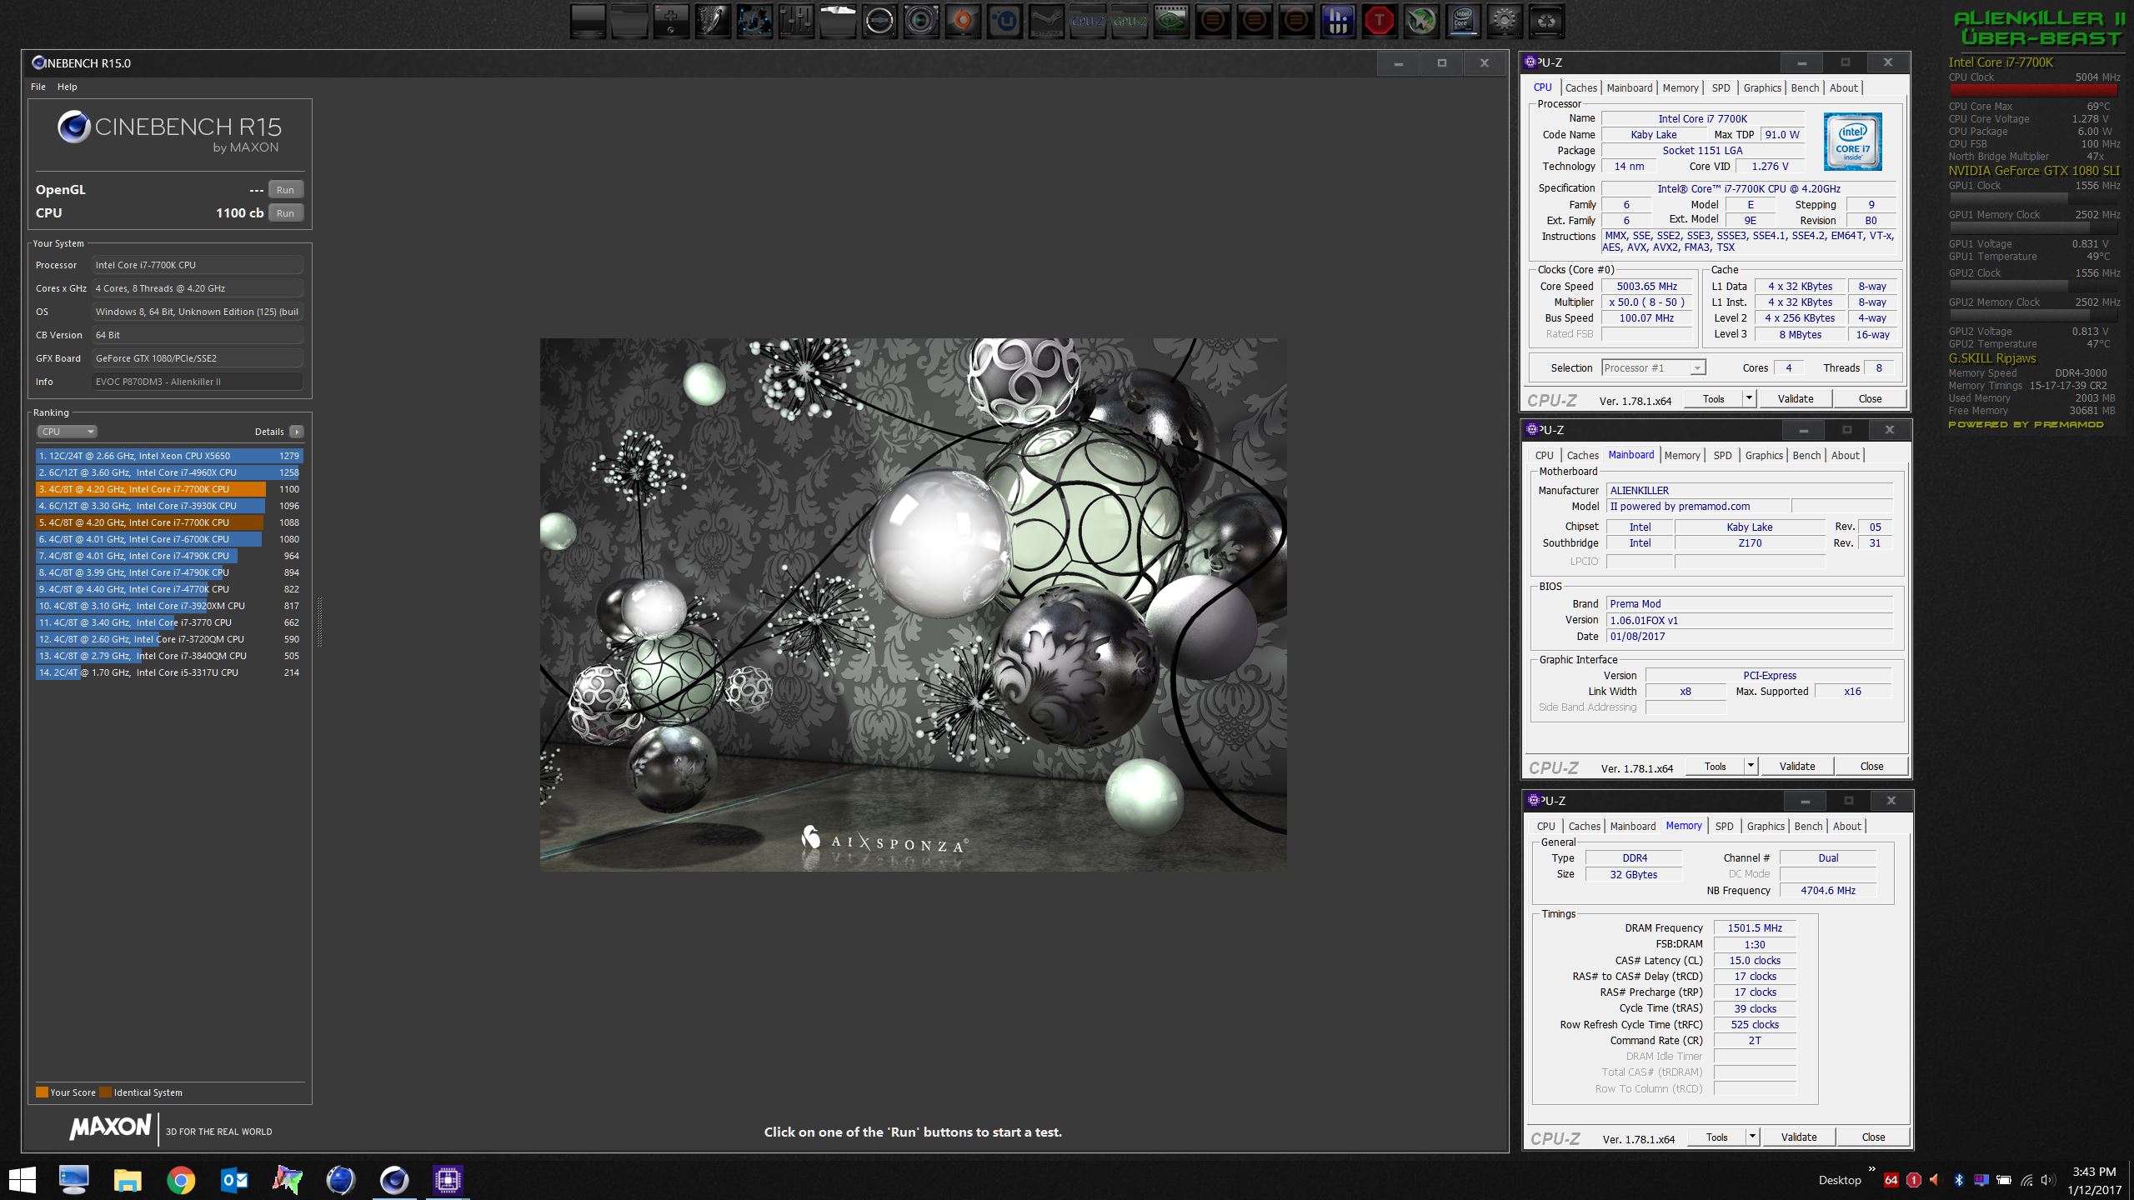Open CPU tab in bottom CPU-Z window
The width and height of the screenshot is (2134, 1200).
[x=1546, y=826]
